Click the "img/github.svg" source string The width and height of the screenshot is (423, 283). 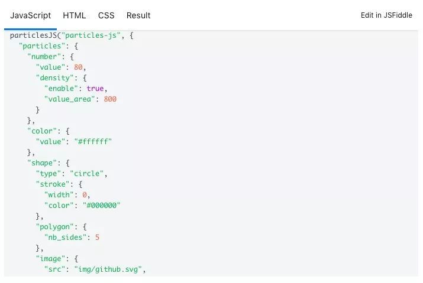(108, 269)
